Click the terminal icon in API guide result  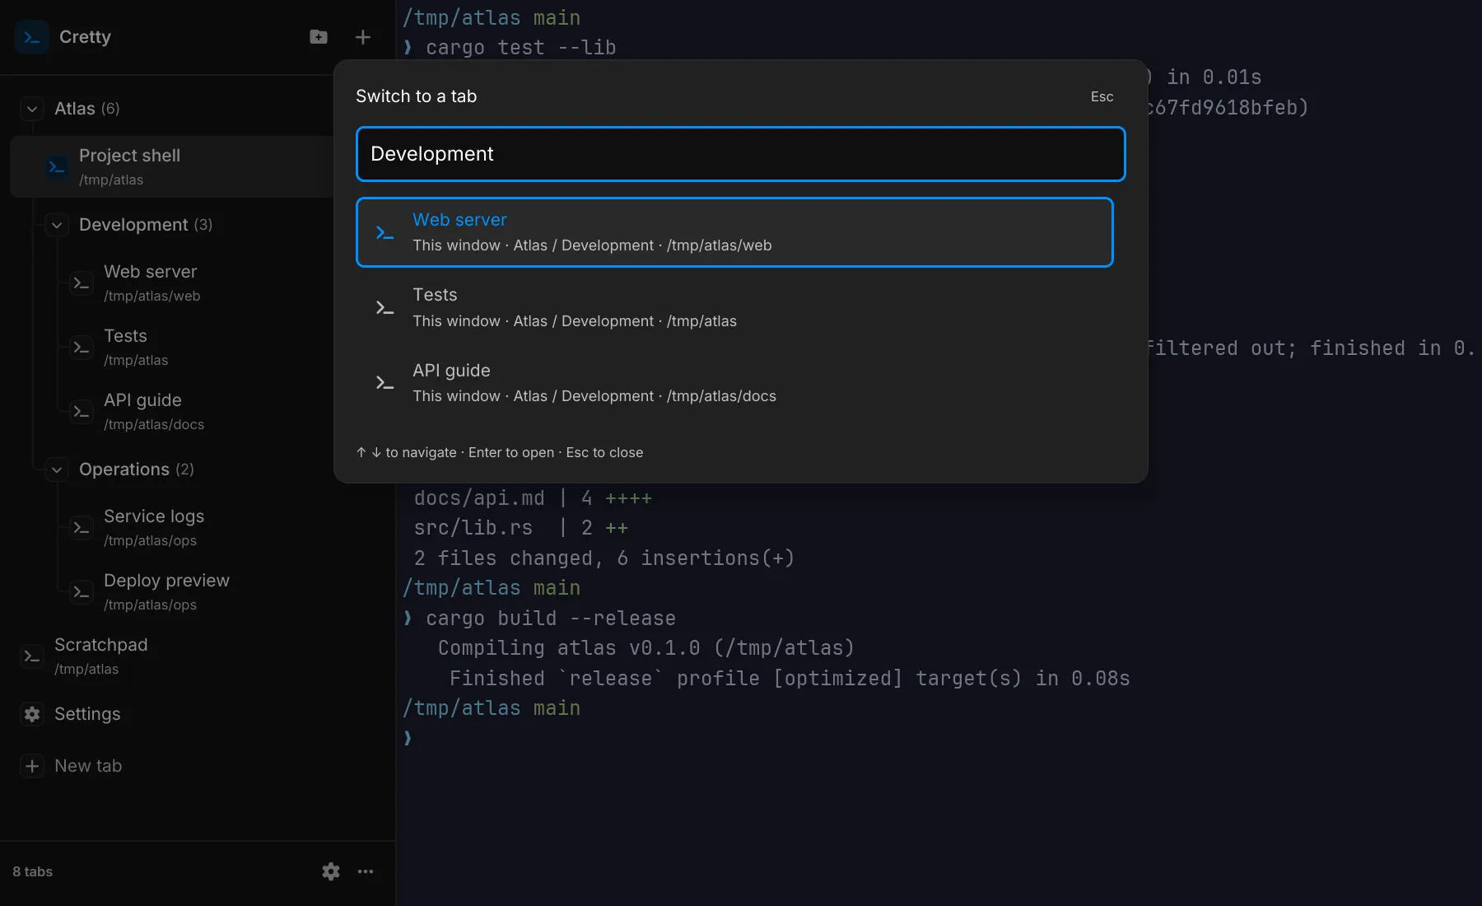click(x=384, y=383)
